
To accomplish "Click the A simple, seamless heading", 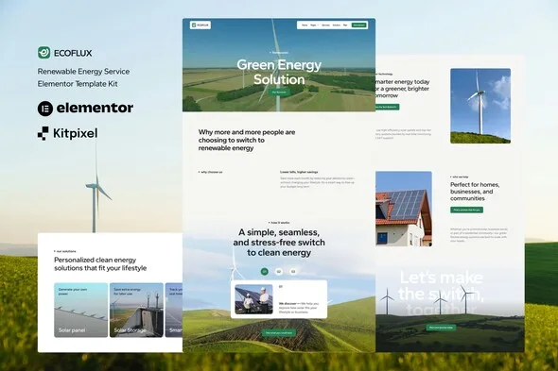I will click(279, 243).
